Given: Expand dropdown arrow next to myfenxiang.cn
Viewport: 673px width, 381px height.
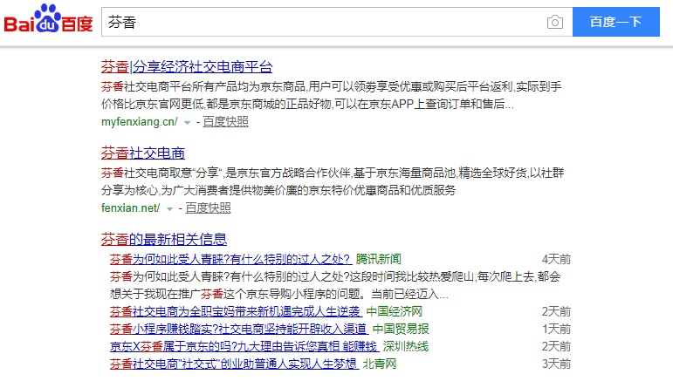Looking at the screenshot, I should tap(187, 123).
